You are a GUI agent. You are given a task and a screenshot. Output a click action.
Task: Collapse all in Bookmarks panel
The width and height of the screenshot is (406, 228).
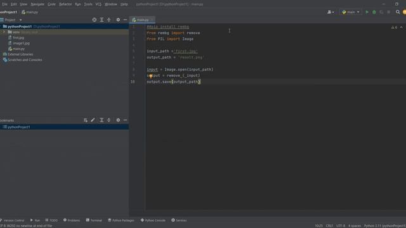108,120
